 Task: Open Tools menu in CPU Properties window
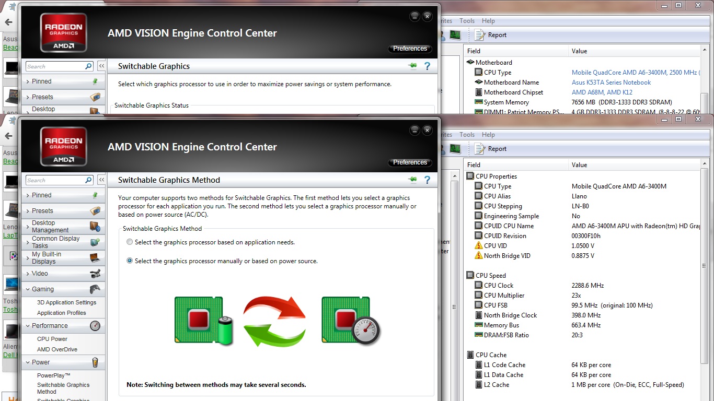[467, 135]
